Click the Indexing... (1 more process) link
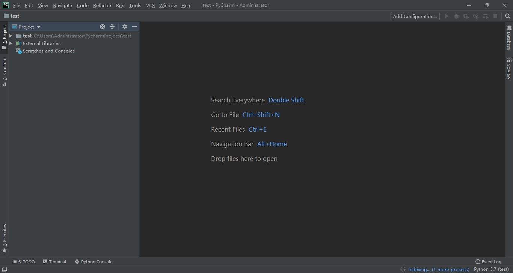 439,269
